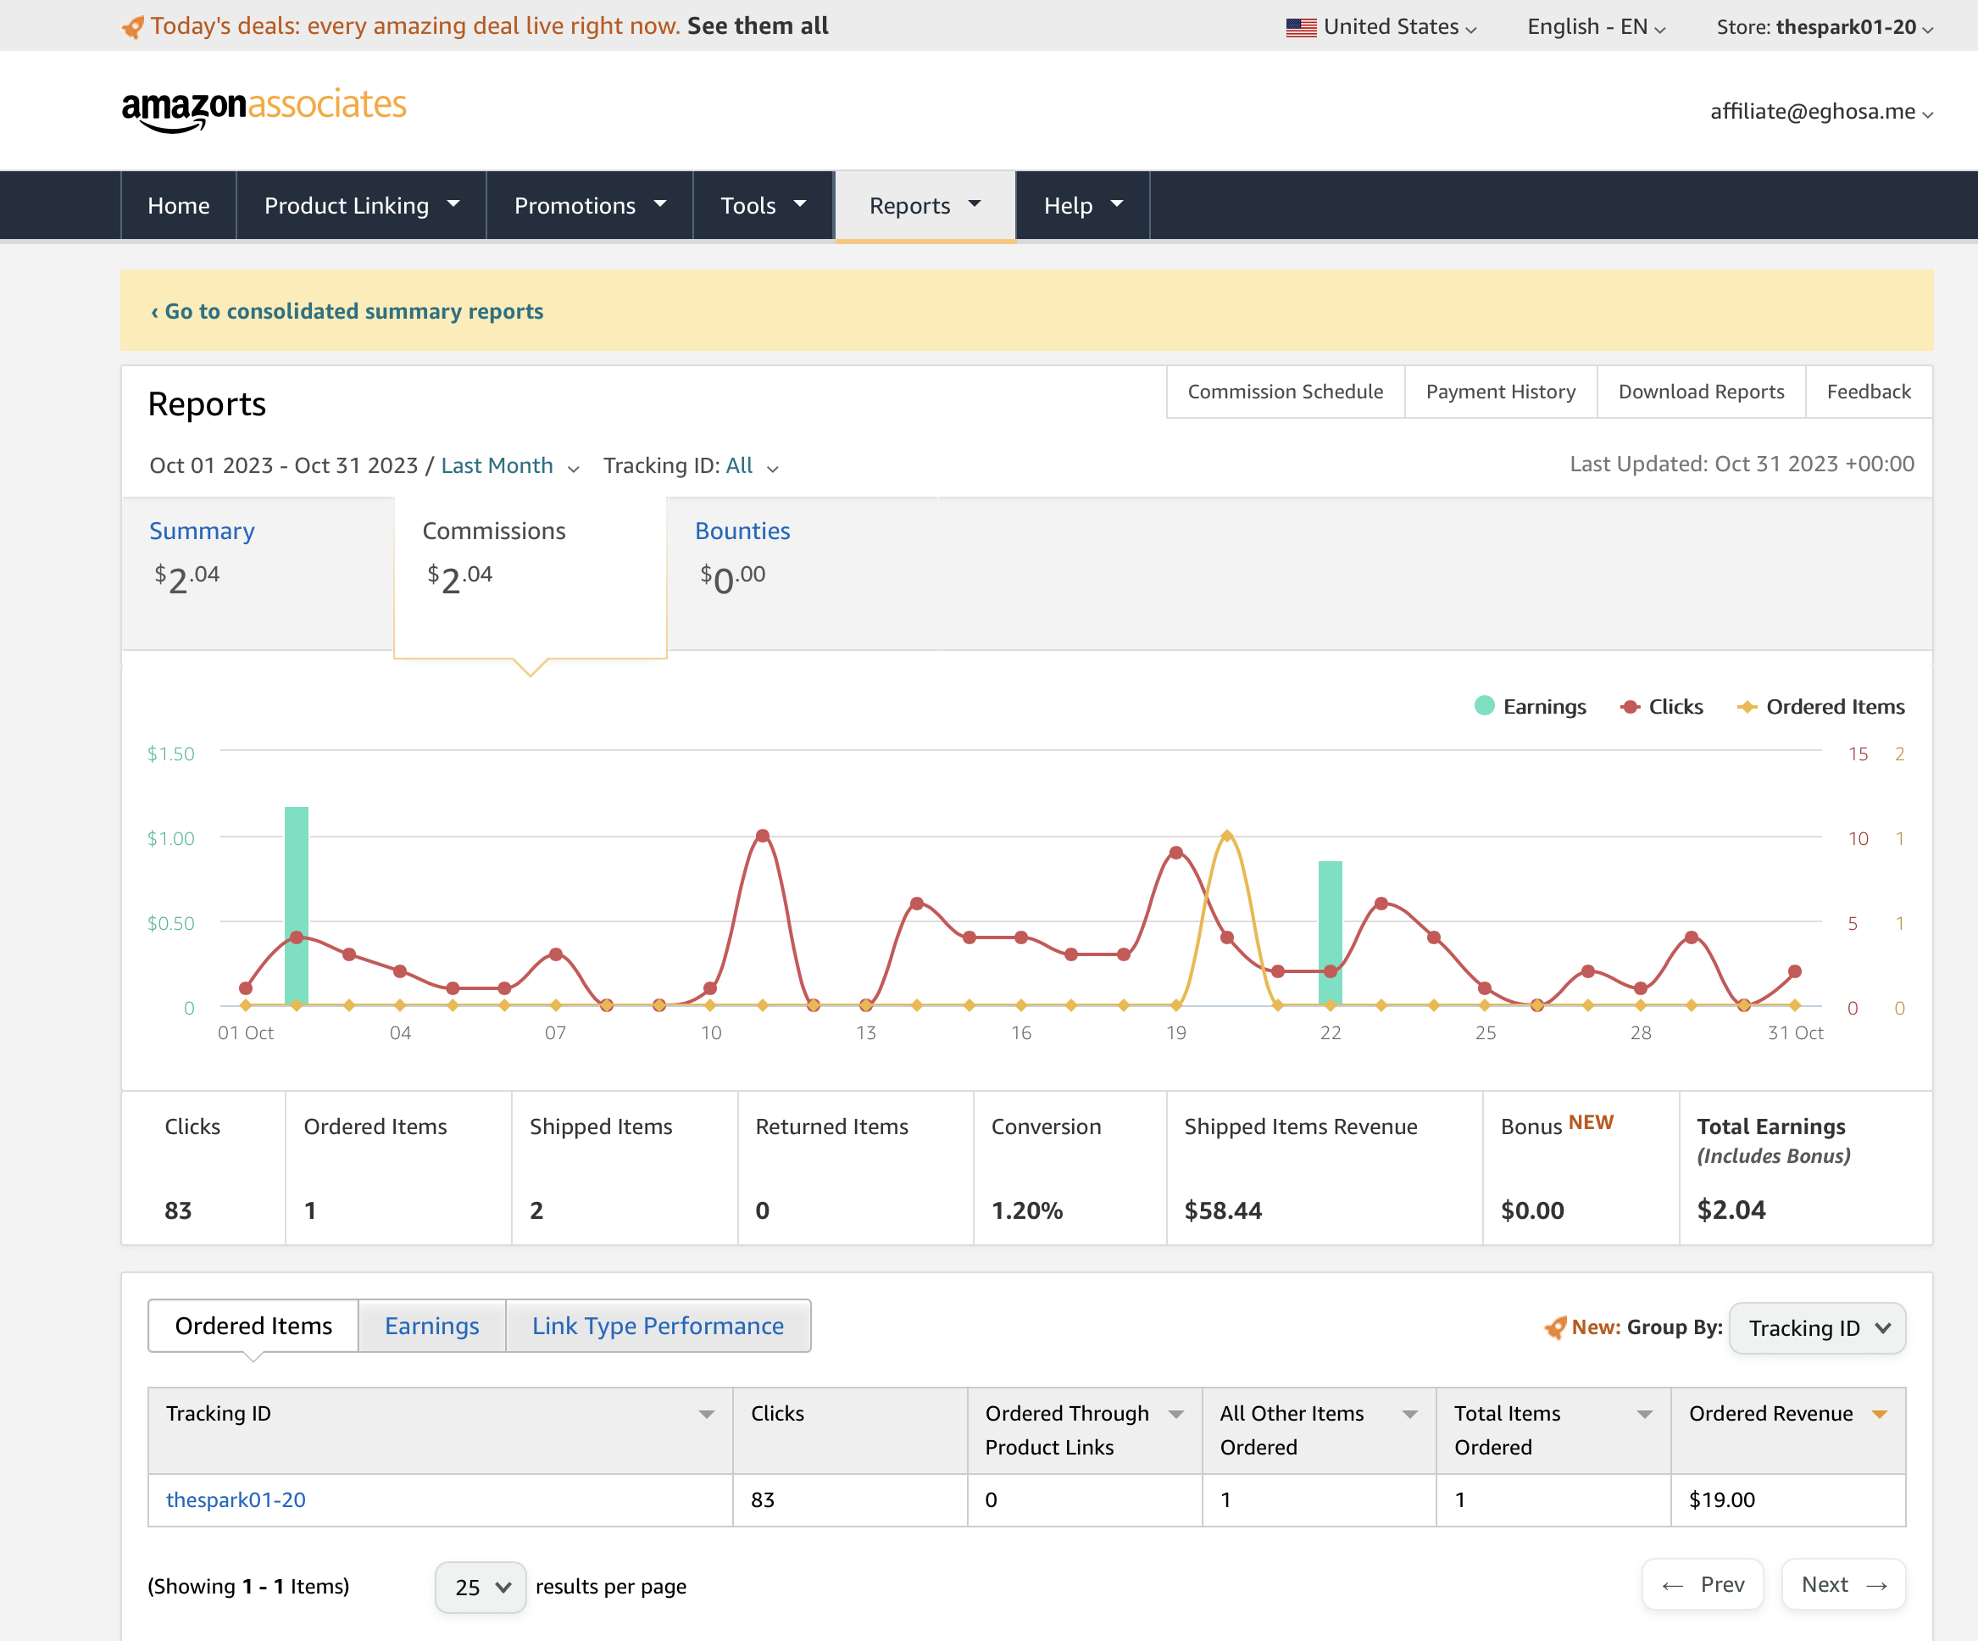The image size is (1978, 1641).
Task: Click the 02 Oct earnings bar
Action: click(297, 906)
